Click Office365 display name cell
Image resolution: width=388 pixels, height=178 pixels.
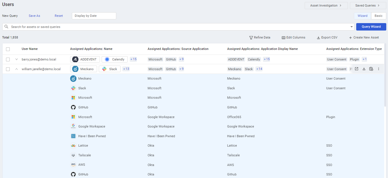point(234,117)
